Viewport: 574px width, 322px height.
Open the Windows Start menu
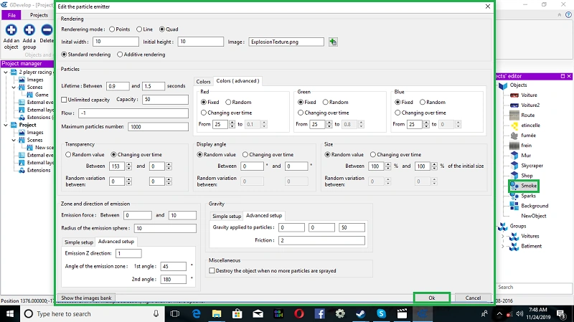click(10, 314)
